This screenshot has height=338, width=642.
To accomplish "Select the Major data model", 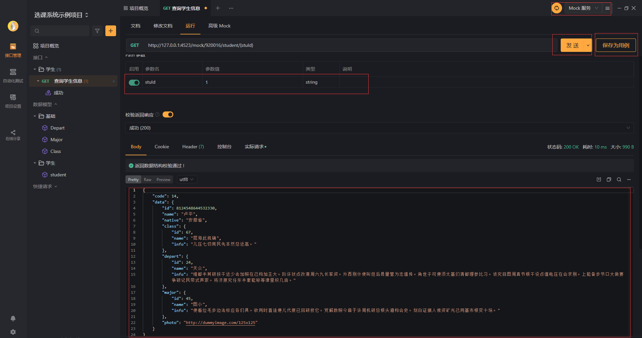I will coord(53,140).
